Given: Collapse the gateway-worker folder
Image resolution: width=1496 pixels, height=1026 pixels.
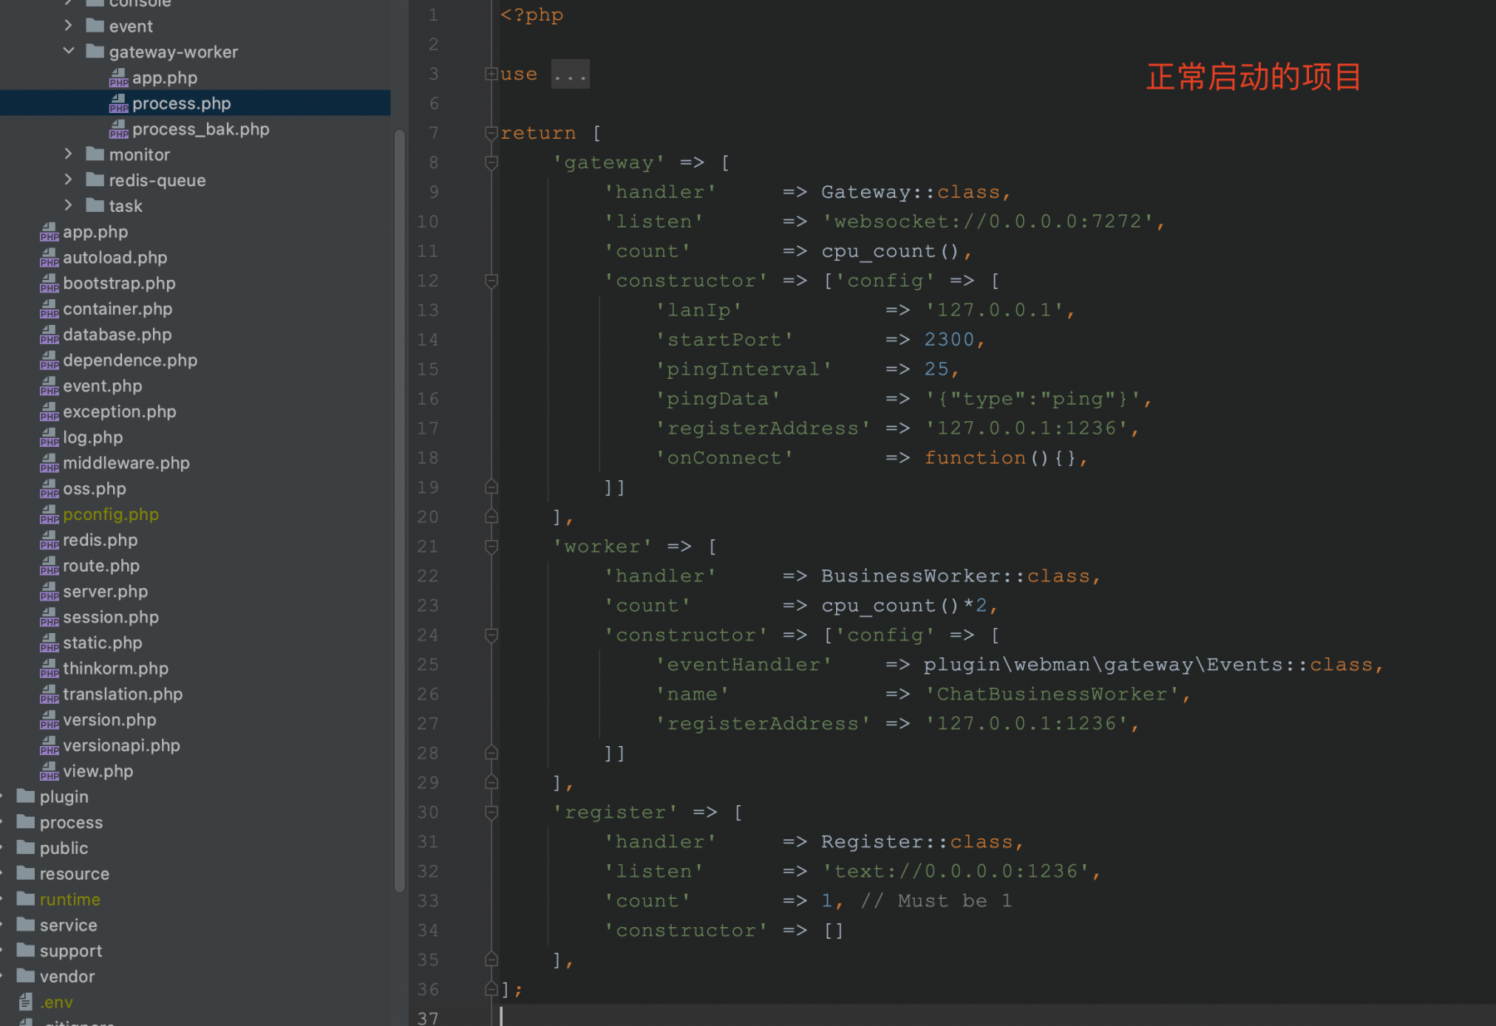Looking at the screenshot, I should (x=69, y=52).
